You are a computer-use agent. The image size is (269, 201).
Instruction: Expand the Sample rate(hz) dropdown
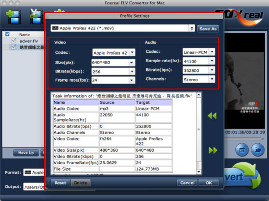click(212, 61)
